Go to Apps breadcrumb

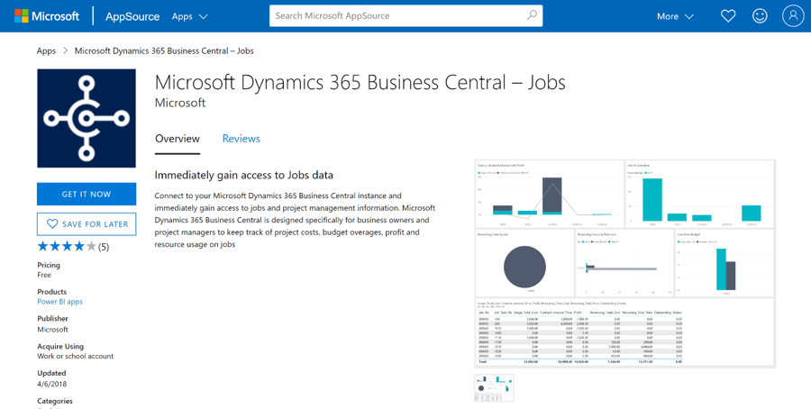[x=46, y=50]
